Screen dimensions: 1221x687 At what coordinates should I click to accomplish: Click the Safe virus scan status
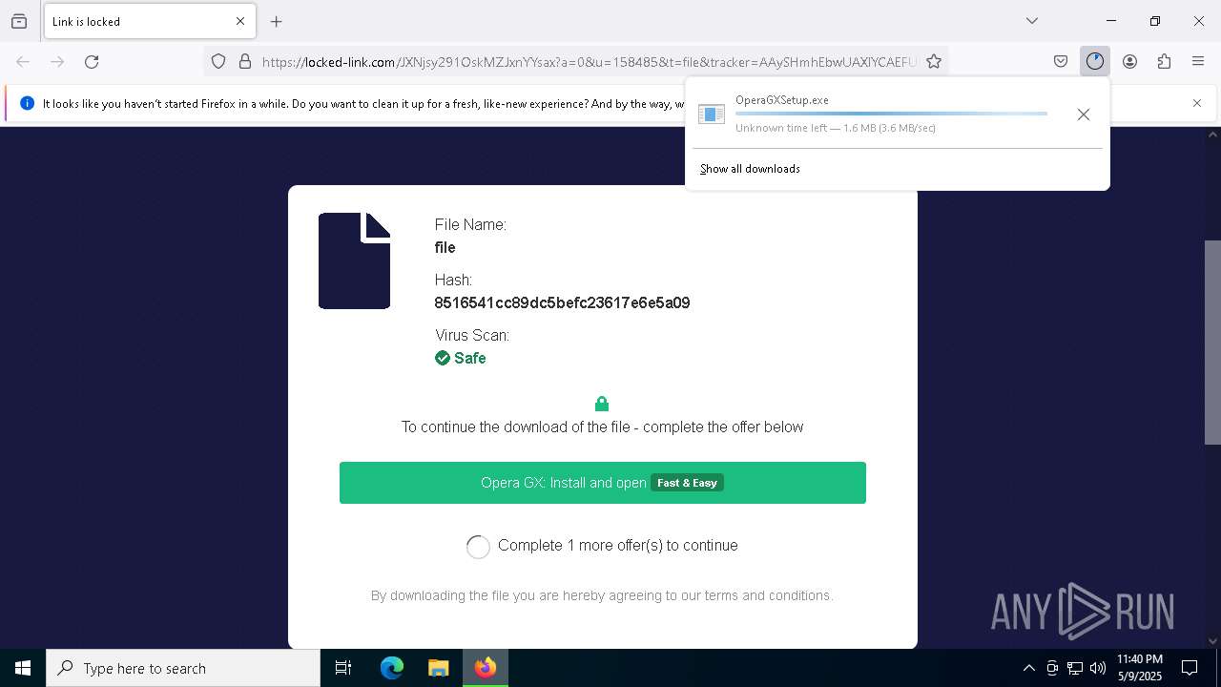coord(461,359)
